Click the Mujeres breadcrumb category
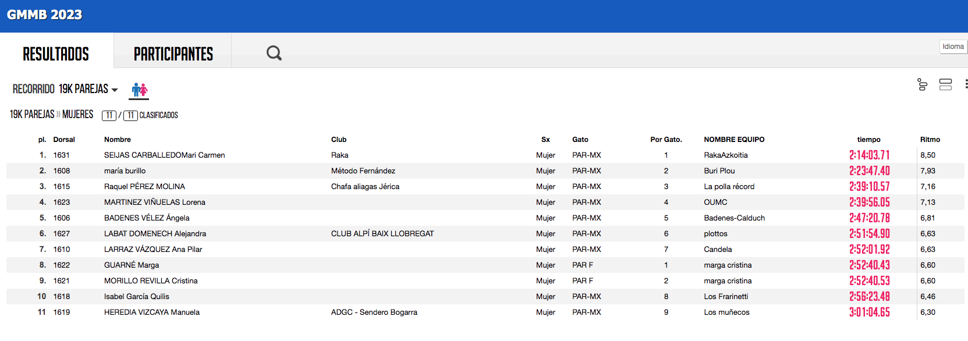968x341 pixels. coord(77,115)
